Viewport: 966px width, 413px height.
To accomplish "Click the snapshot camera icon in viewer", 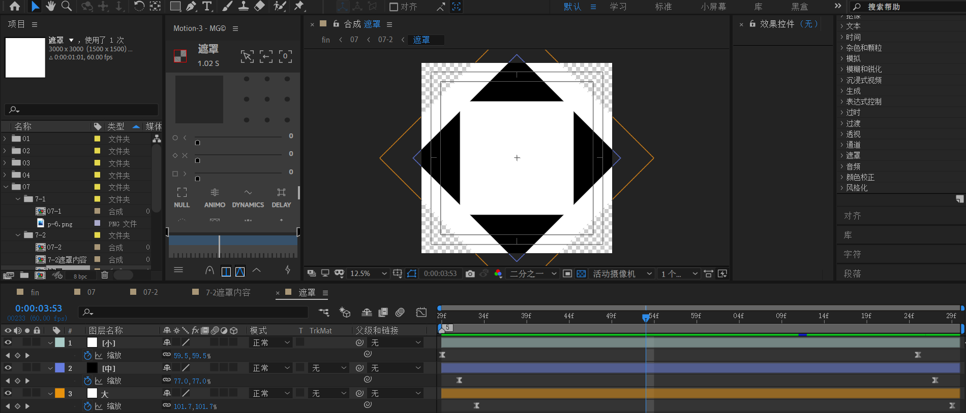I will (470, 273).
